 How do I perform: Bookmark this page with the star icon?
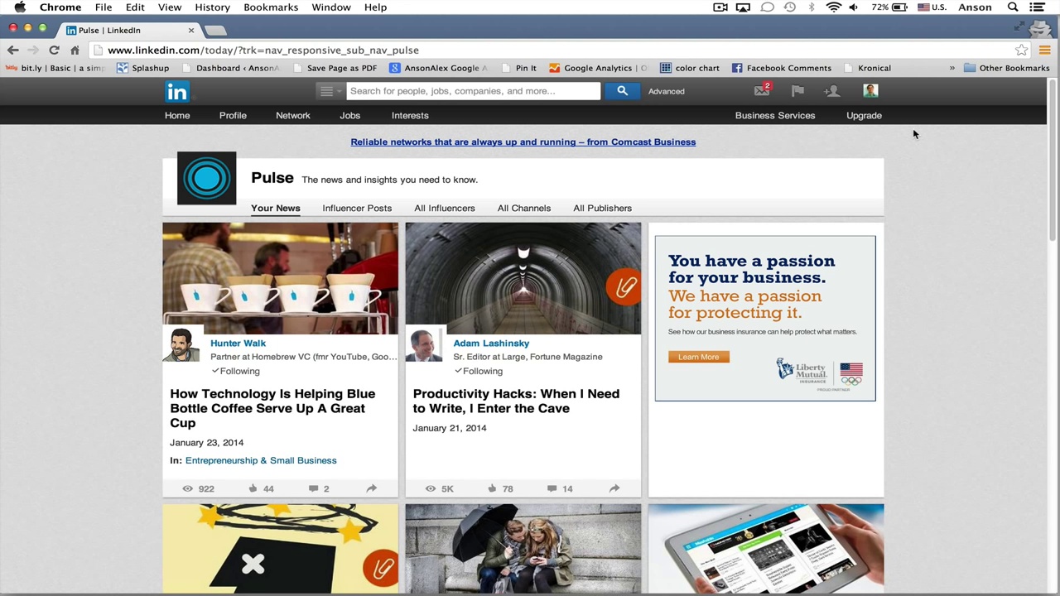click(1021, 50)
